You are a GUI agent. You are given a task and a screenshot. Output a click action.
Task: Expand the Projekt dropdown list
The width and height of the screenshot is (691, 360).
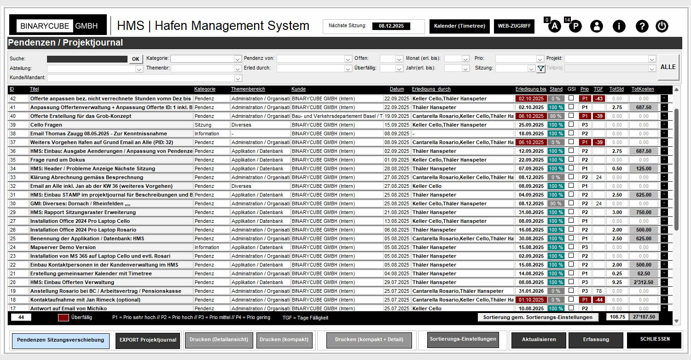(x=651, y=59)
